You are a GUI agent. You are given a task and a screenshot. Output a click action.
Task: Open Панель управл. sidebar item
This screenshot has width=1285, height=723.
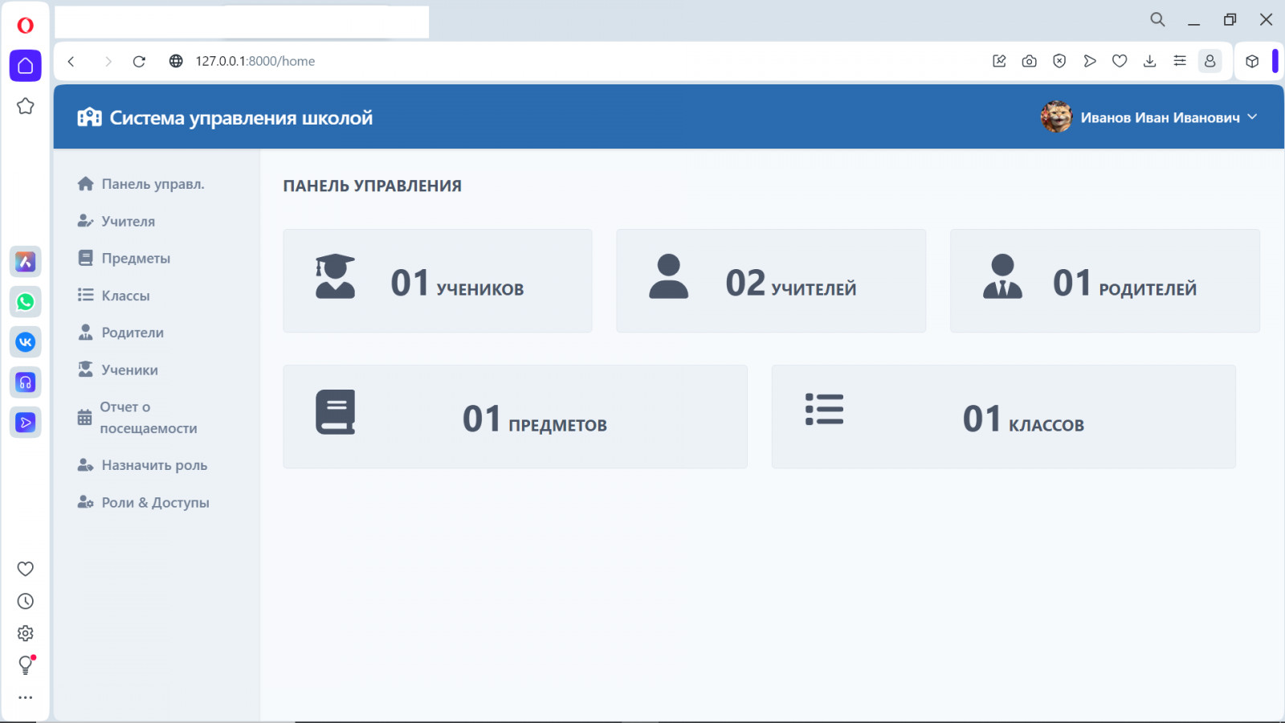141,184
